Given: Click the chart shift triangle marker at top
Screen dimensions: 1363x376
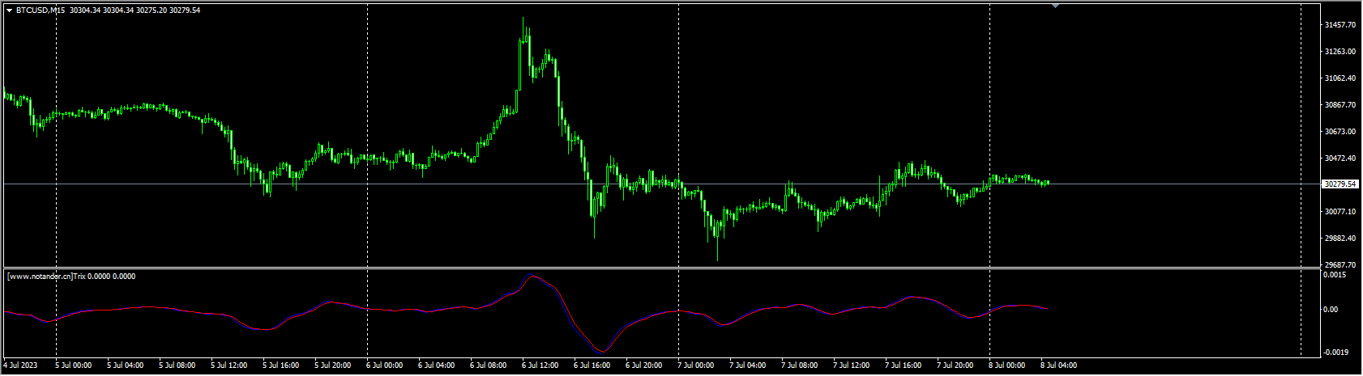Looking at the screenshot, I should (1055, 6).
